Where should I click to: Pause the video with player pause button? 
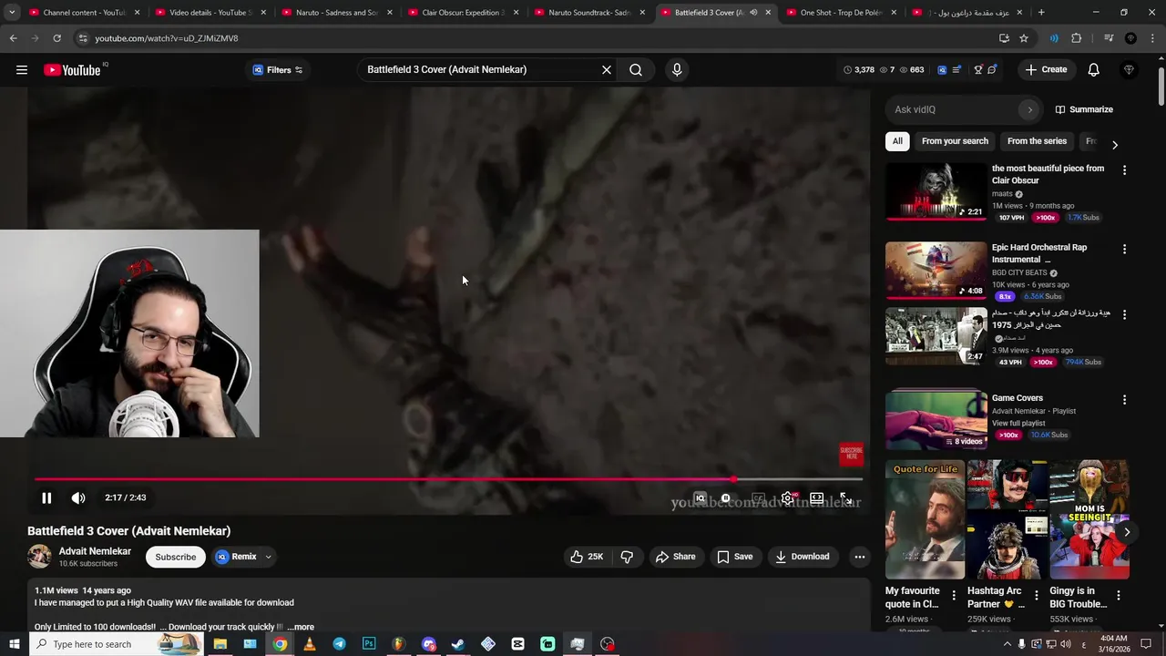point(46,498)
